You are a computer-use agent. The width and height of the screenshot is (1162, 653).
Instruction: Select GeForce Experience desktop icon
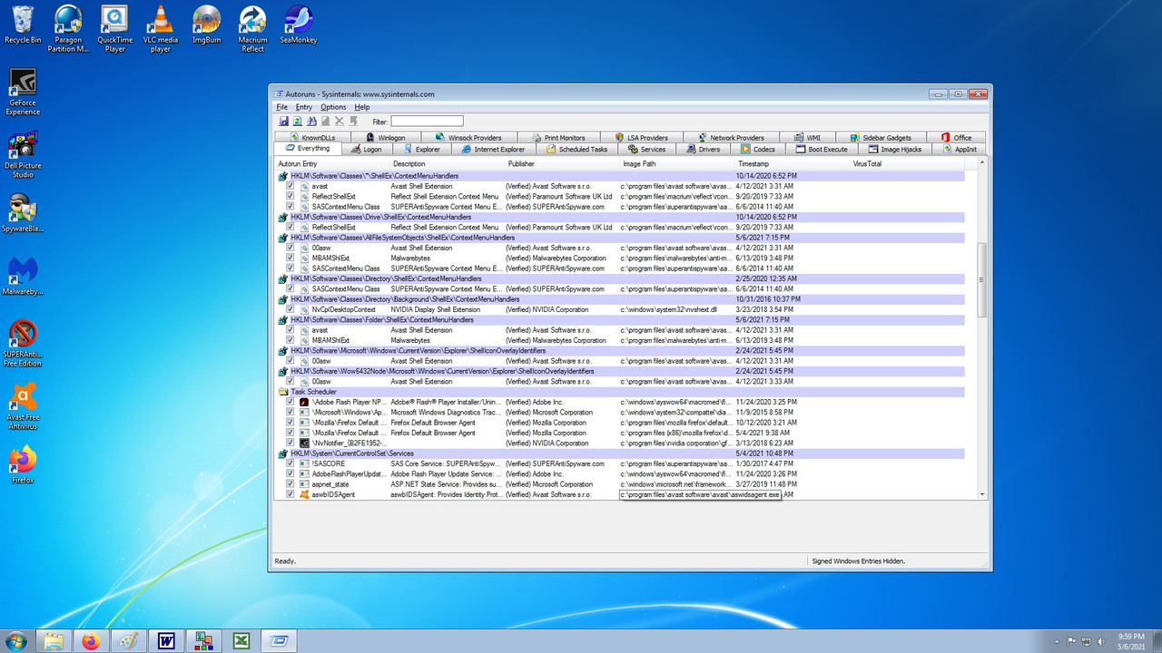(23, 93)
